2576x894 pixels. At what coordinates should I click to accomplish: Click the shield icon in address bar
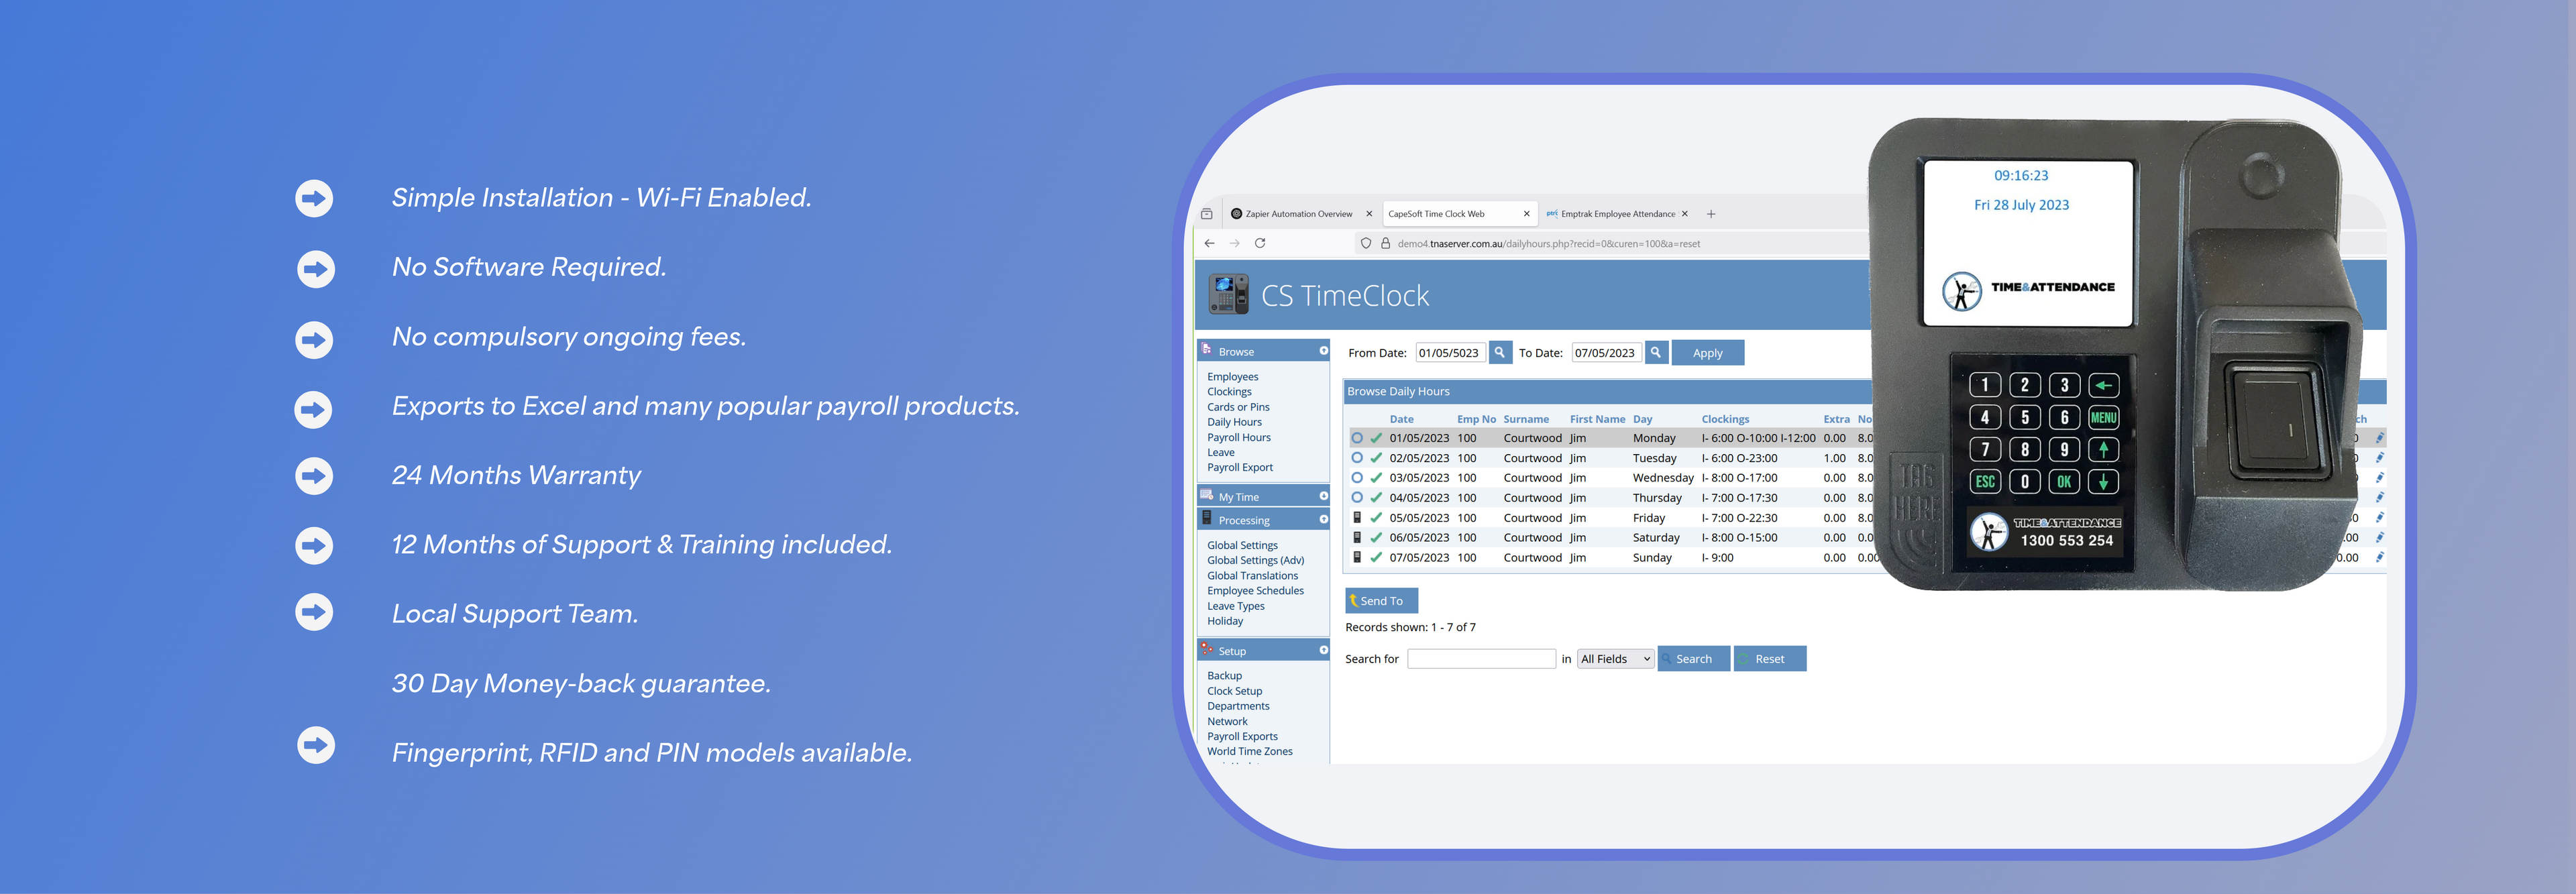(1366, 243)
